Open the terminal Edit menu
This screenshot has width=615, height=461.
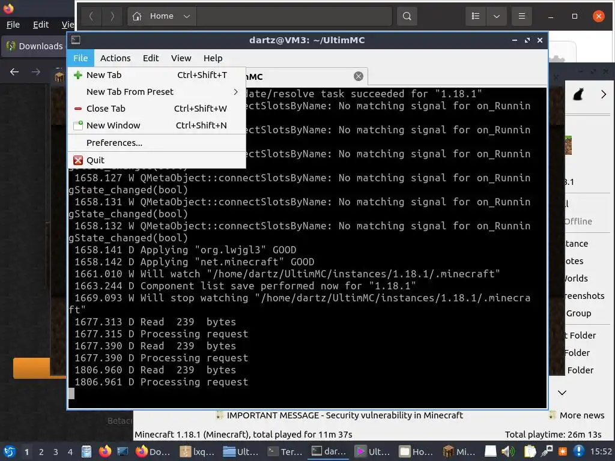pos(151,58)
